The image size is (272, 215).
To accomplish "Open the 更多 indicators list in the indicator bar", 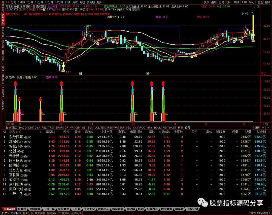I will 181,128.
